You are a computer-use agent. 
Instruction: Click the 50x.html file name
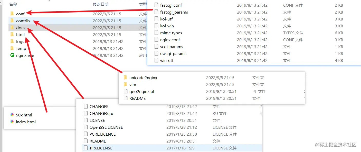coord(24,115)
